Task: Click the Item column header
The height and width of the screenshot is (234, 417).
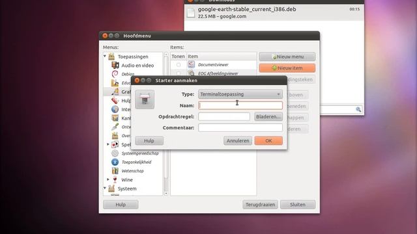Action: [222, 57]
